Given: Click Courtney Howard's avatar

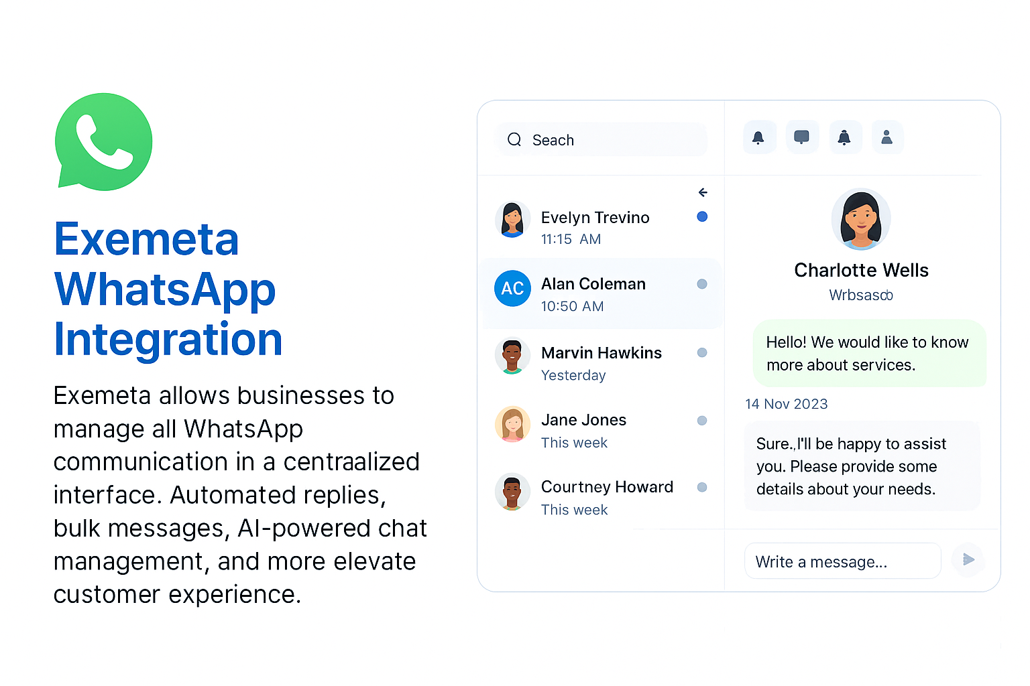Looking at the screenshot, I should click(512, 492).
